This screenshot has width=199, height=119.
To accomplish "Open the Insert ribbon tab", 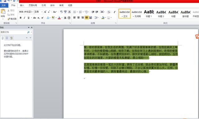I will (22, 5).
